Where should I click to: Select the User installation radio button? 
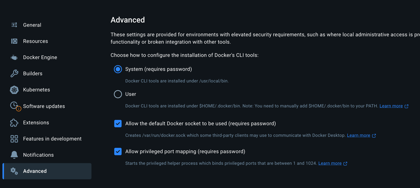tap(118, 94)
